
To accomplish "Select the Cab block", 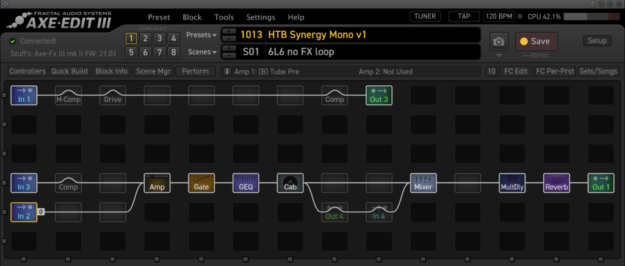I will (x=290, y=183).
